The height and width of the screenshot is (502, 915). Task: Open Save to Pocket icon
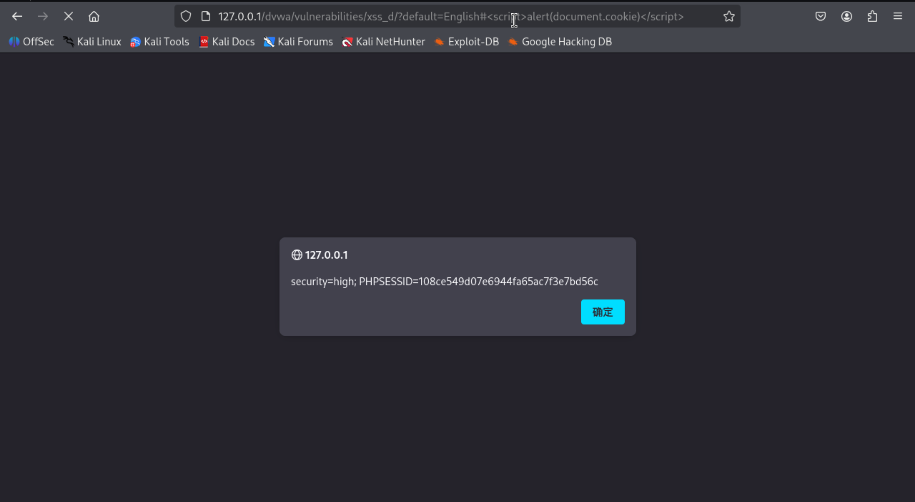pyautogui.click(x=820, y=16)
